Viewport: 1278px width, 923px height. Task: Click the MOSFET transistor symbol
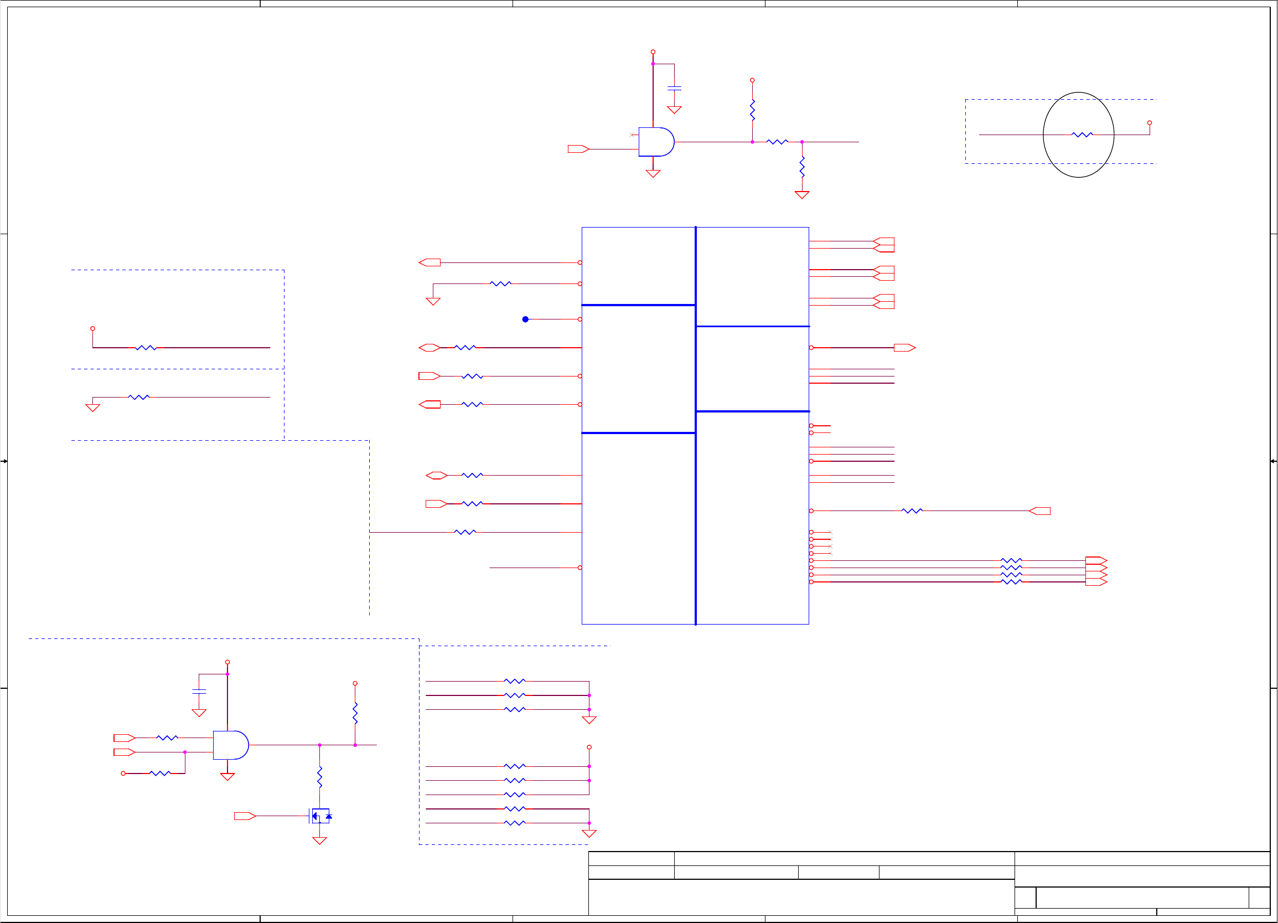point(320,816)
